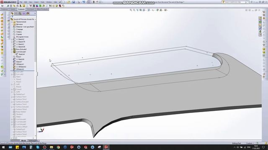
Task: Open the File Explorer task pane tab
Action: [260, 25]
